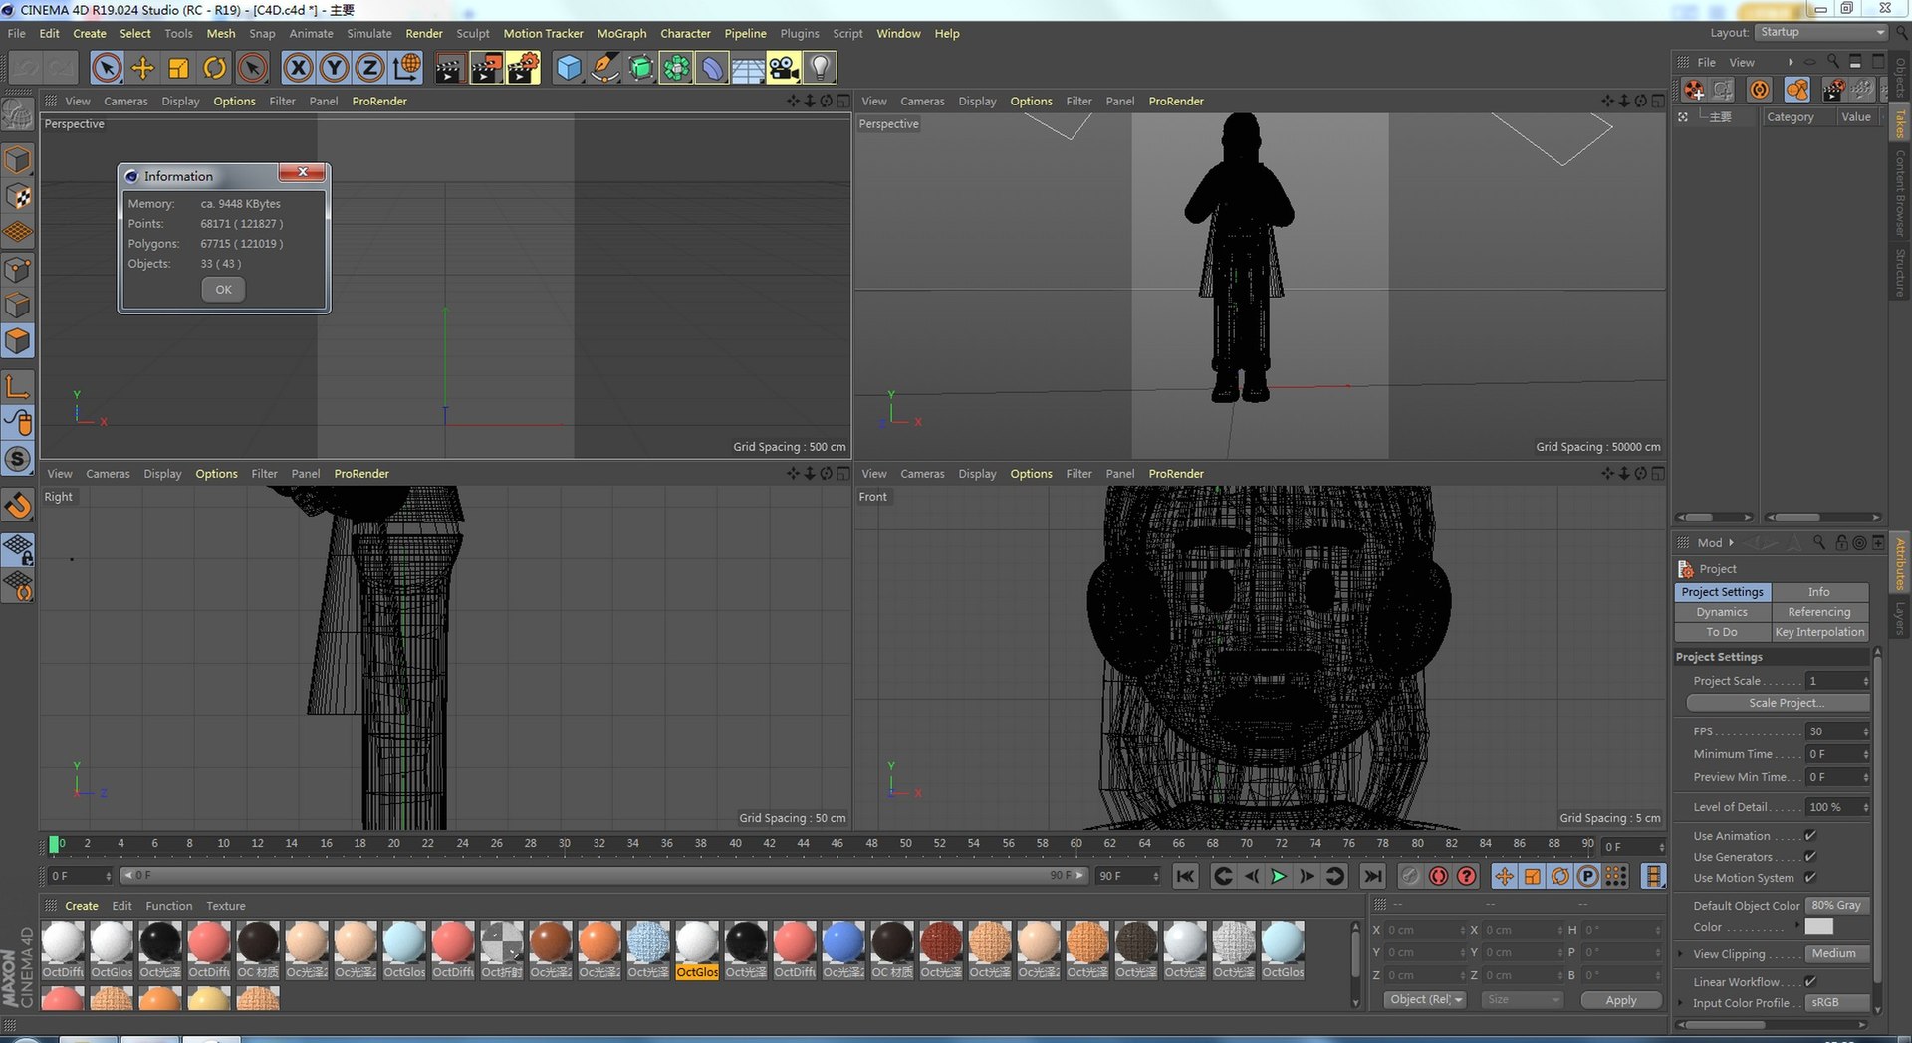Open Edit Render Settings icon
The height and width of the screenshot is (1043, 1912).
(523, 68)
